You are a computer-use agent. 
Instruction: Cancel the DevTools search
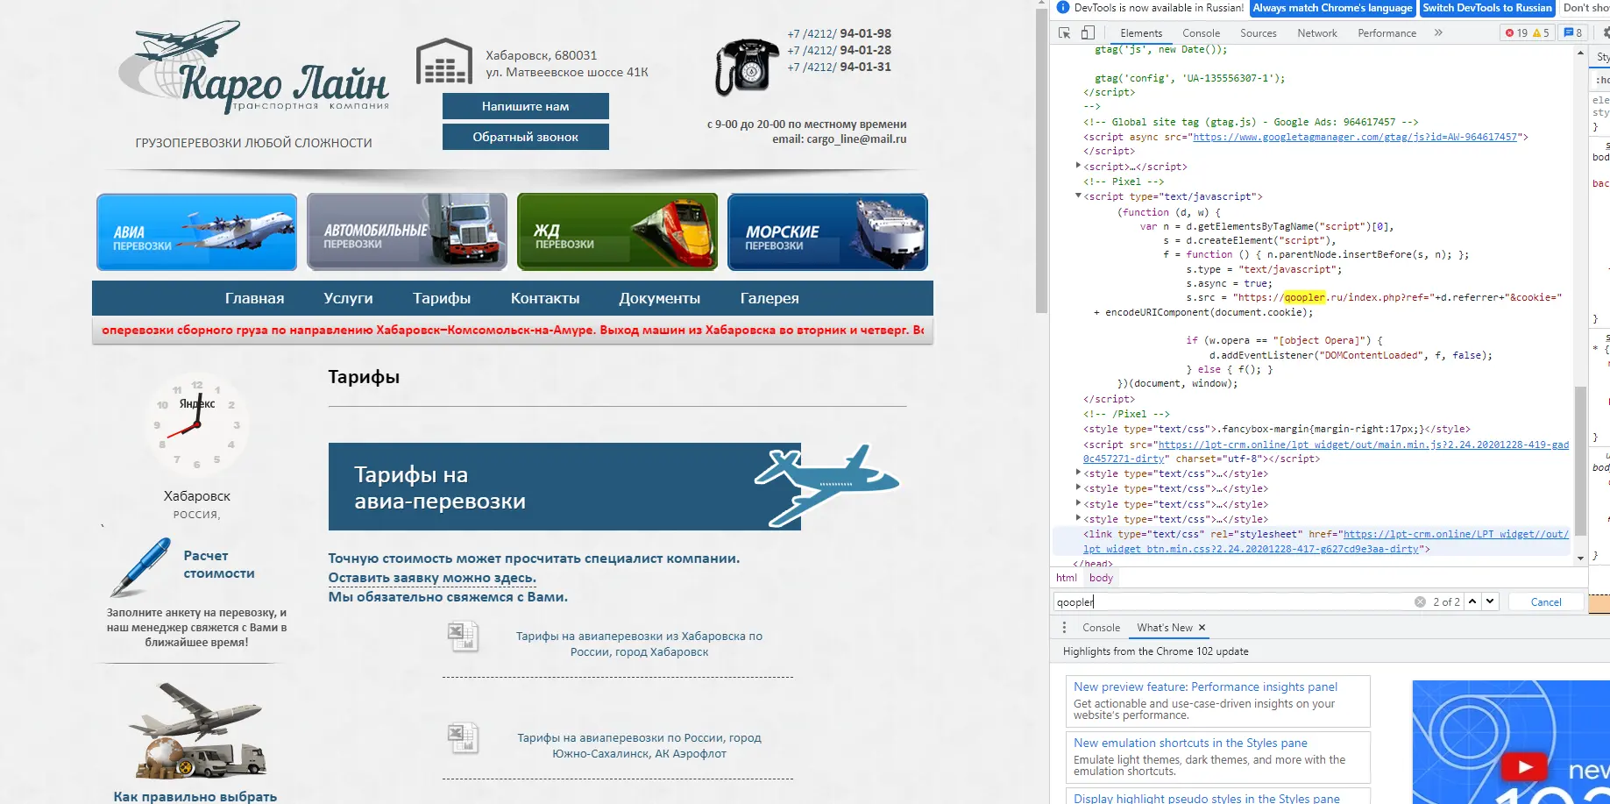tap(1546, 601)
